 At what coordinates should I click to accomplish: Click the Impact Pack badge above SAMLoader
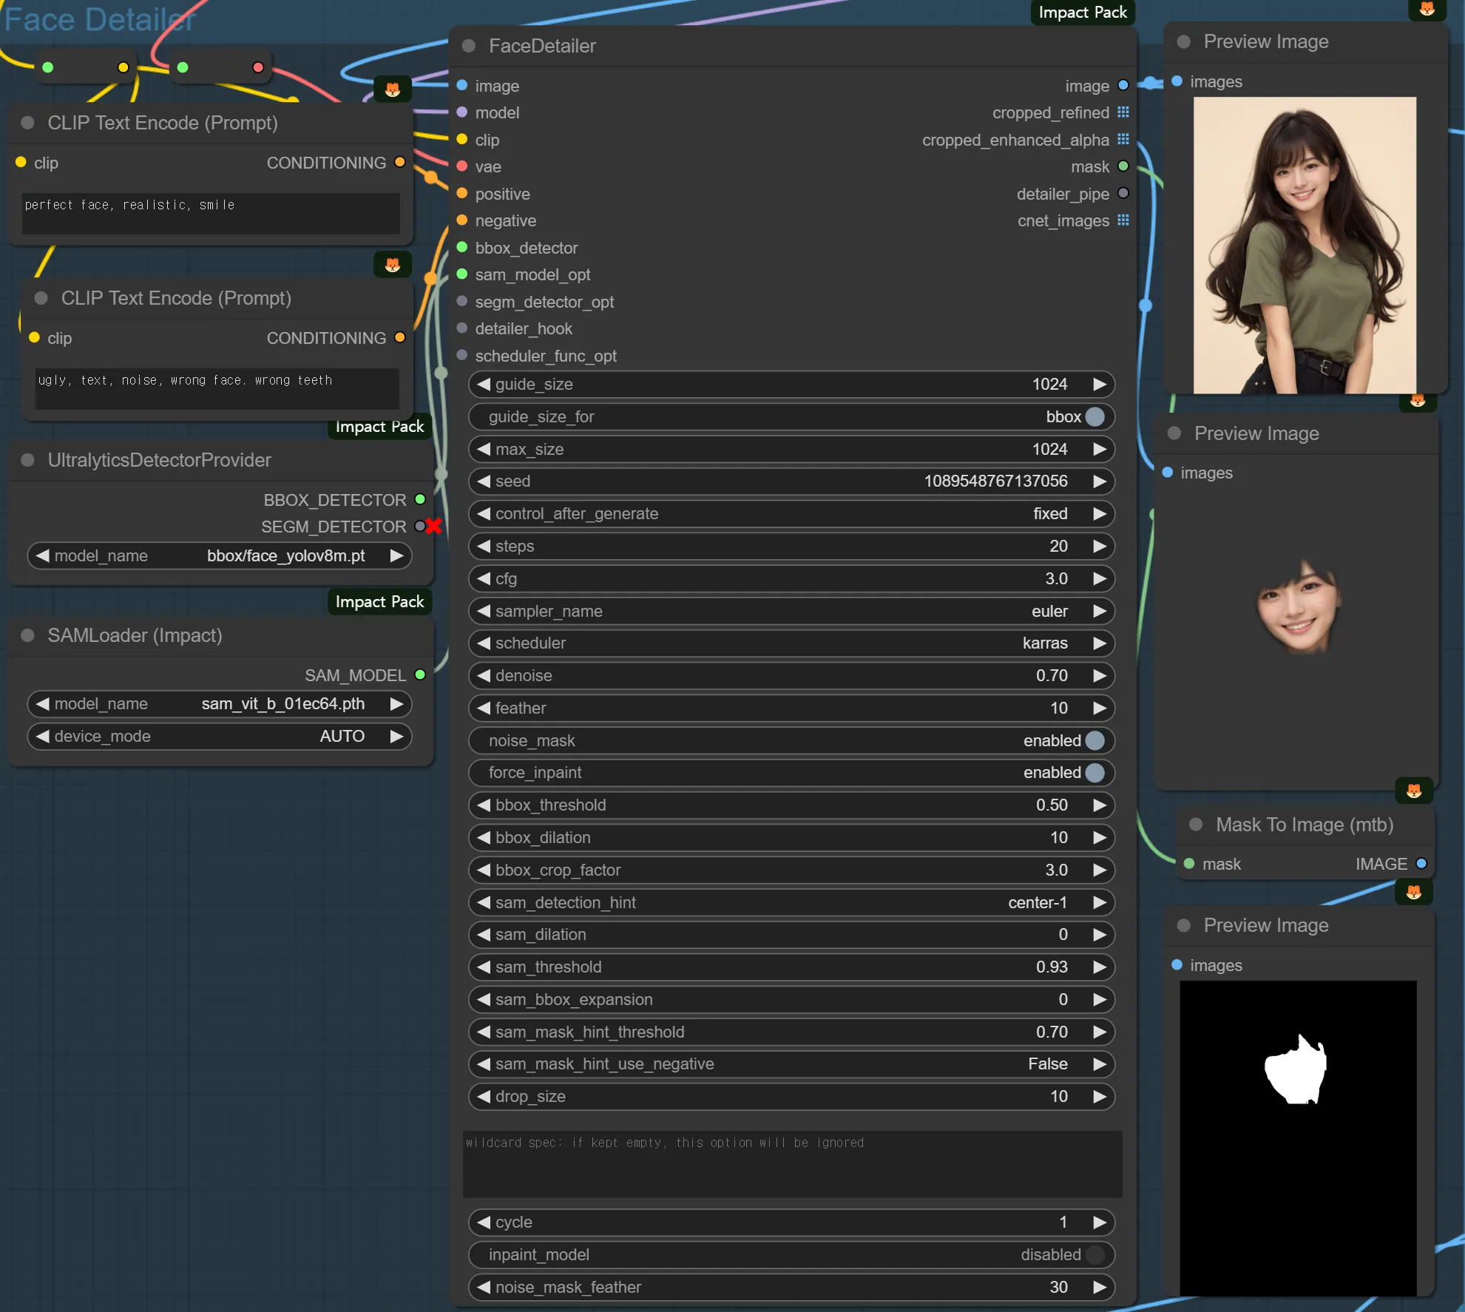coord(379,601)
